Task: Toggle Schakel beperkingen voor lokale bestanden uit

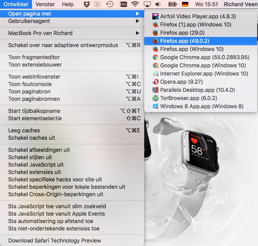Action: pos(72,187)
